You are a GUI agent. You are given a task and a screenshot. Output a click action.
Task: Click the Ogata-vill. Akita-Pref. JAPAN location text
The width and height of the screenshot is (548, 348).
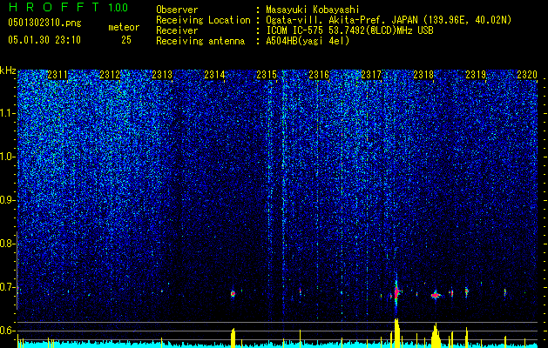[x=389, y=20]
